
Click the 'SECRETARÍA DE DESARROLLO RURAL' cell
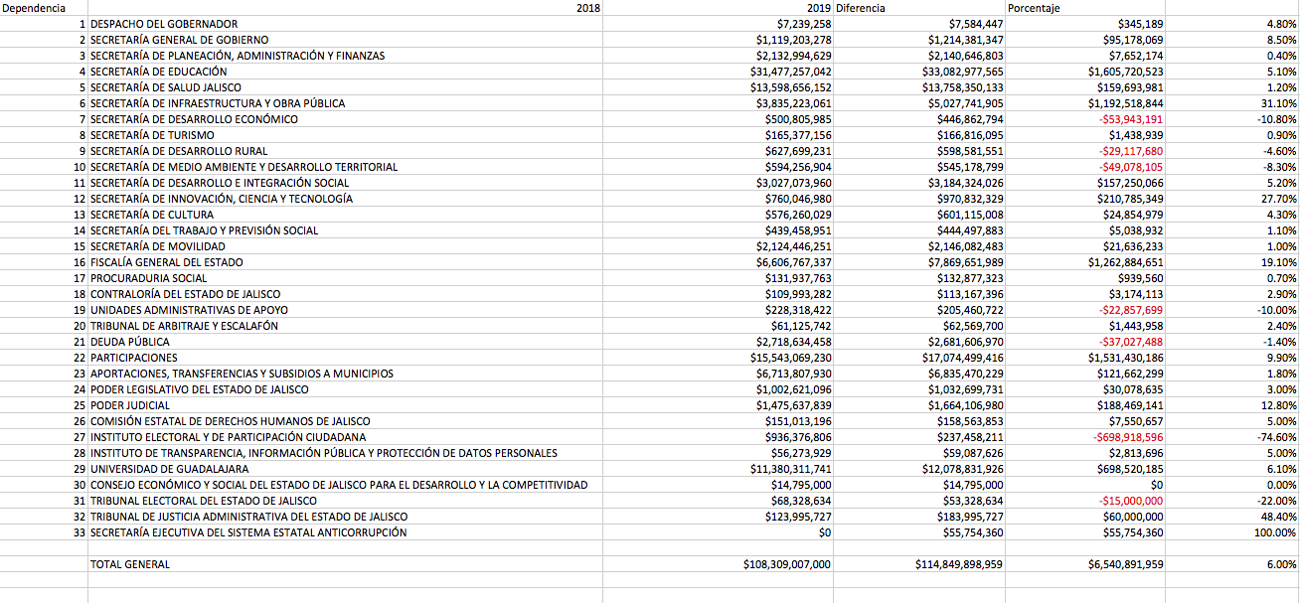click(345, 151)
